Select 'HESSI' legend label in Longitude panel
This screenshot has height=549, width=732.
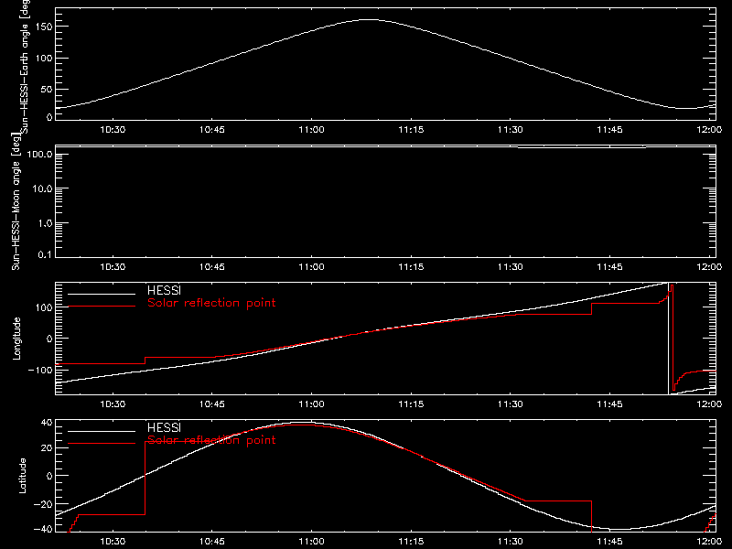[x=164, y=290]
